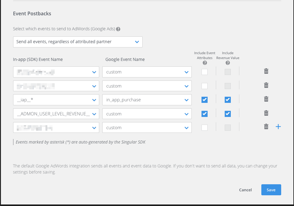294x206 pixels.
Task: Open help for Include Revenue Value
Action: click(x=227, y=63)
